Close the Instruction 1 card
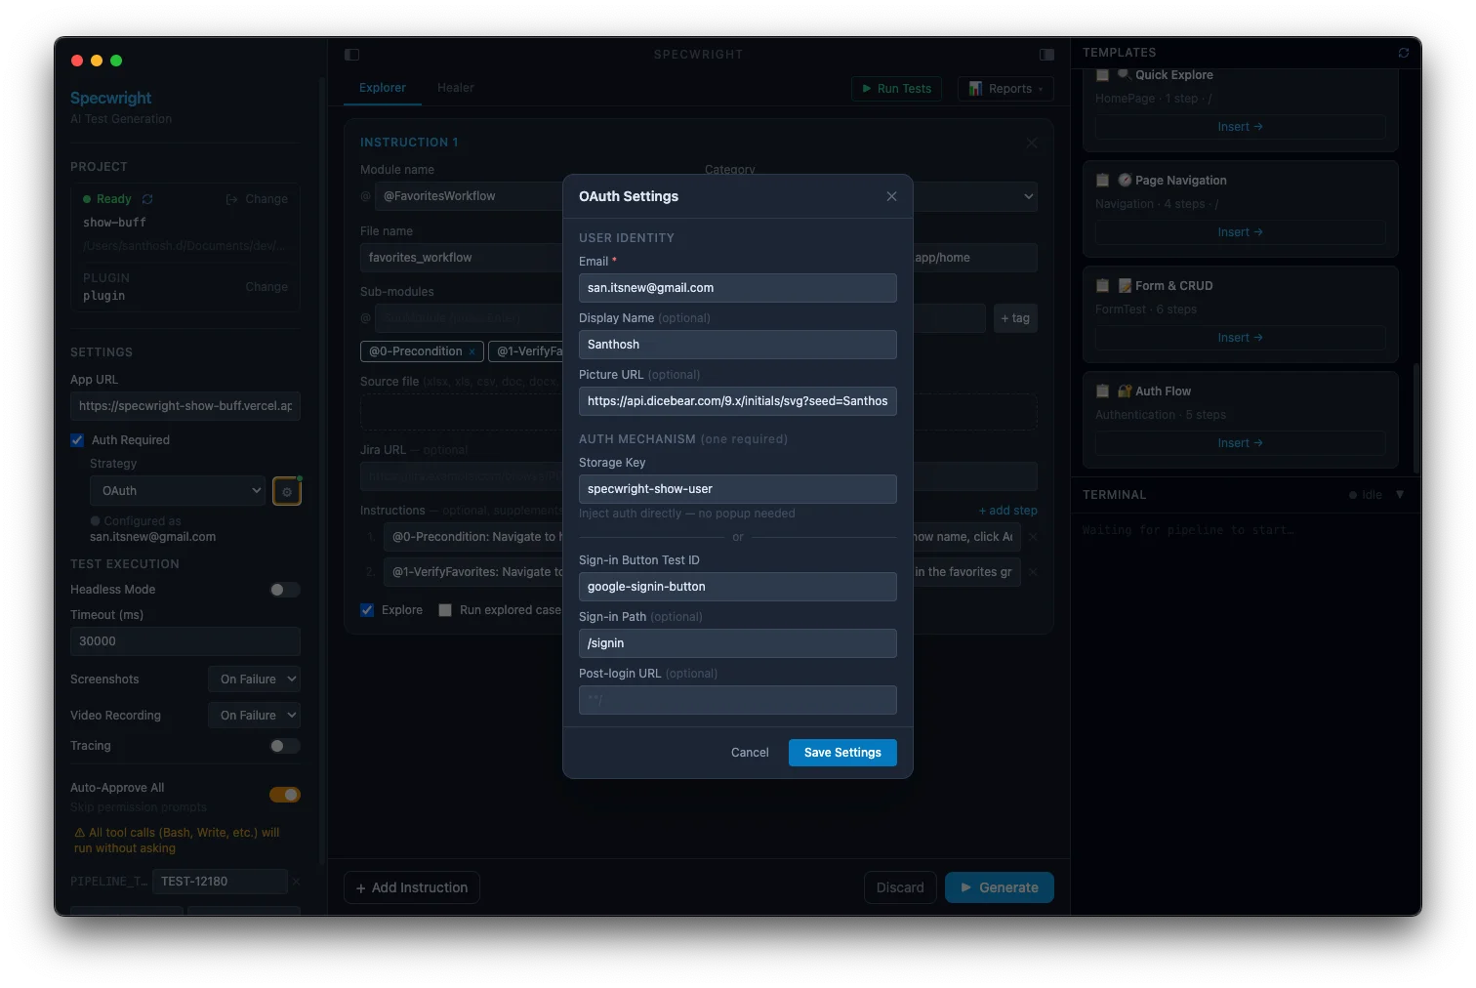1476x988 pixels. 1032,143
